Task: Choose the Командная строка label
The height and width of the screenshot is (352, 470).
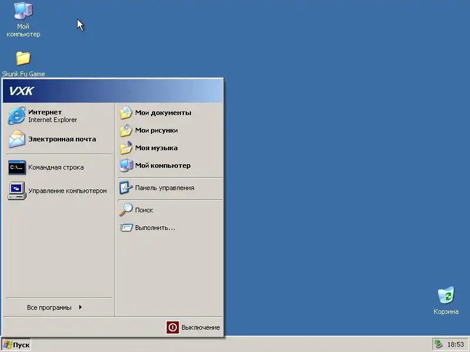Action: coord(56,167)
